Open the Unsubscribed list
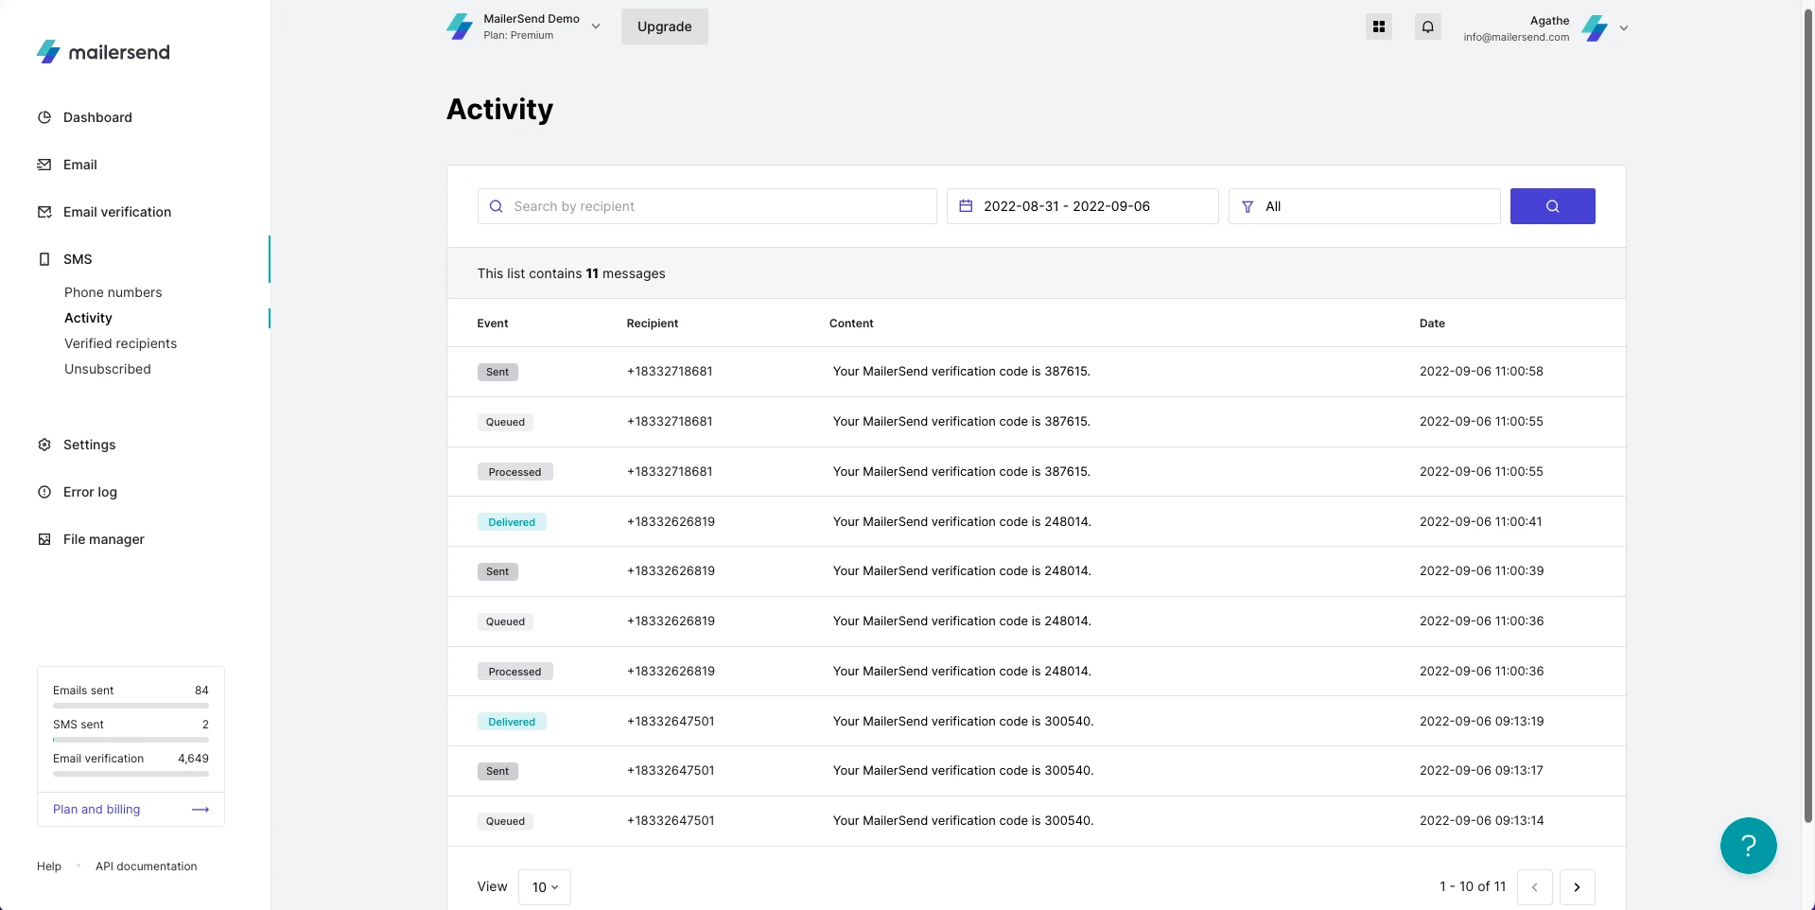This screenshot has width=1815, height=910. coord(107,369)
